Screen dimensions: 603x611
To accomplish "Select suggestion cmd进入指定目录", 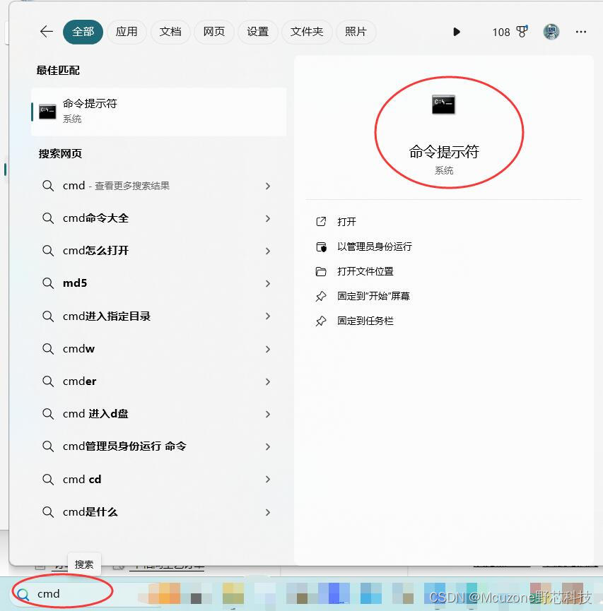I will (x=159, y=316).
